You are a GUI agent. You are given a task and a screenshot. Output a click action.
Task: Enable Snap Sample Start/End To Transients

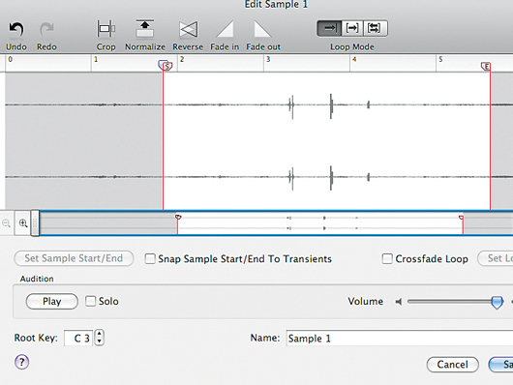[x=150, y=258]
